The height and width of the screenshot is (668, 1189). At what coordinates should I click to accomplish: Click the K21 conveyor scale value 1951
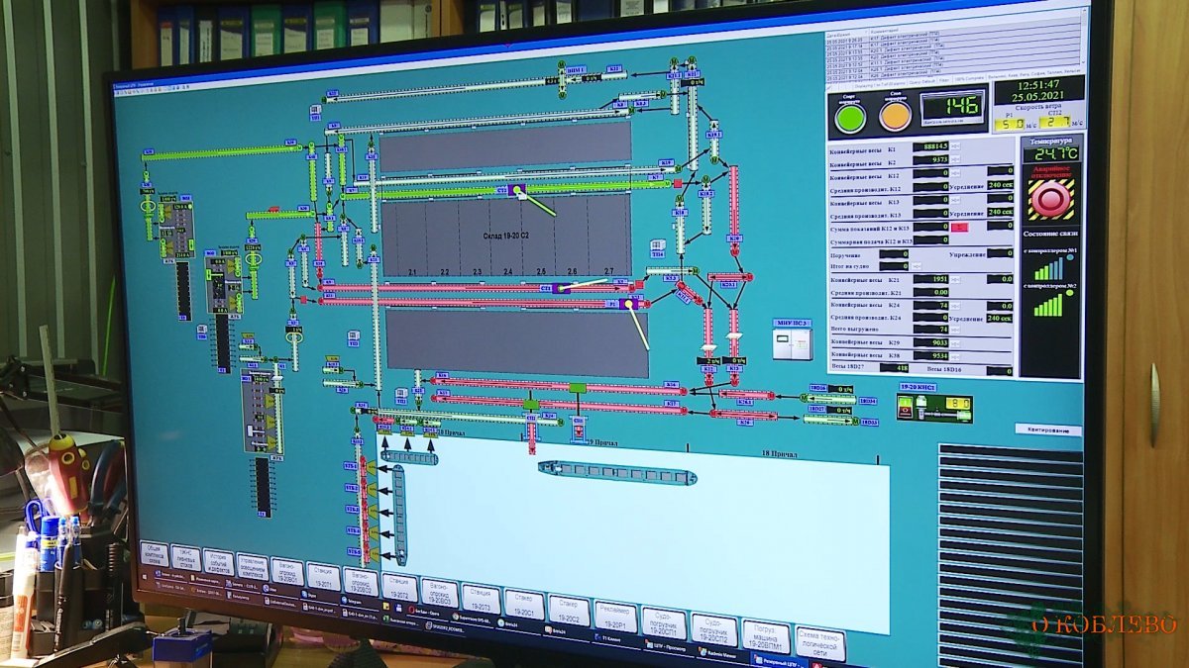930,279
